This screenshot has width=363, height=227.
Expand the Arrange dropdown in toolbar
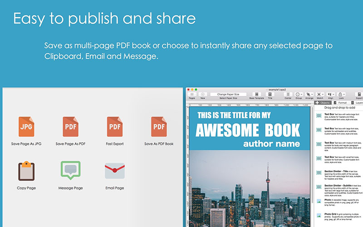coord(309,94)
